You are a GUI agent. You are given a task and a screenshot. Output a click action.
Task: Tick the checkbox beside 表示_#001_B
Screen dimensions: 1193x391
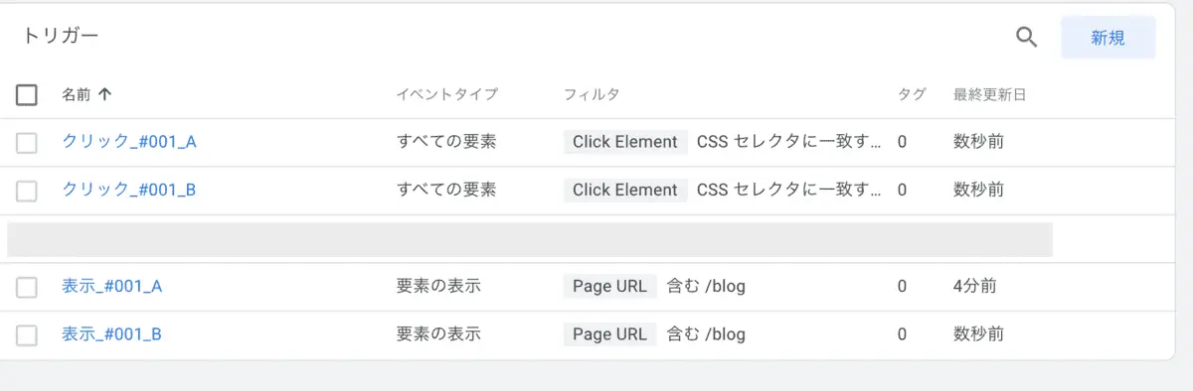point(27,334)
